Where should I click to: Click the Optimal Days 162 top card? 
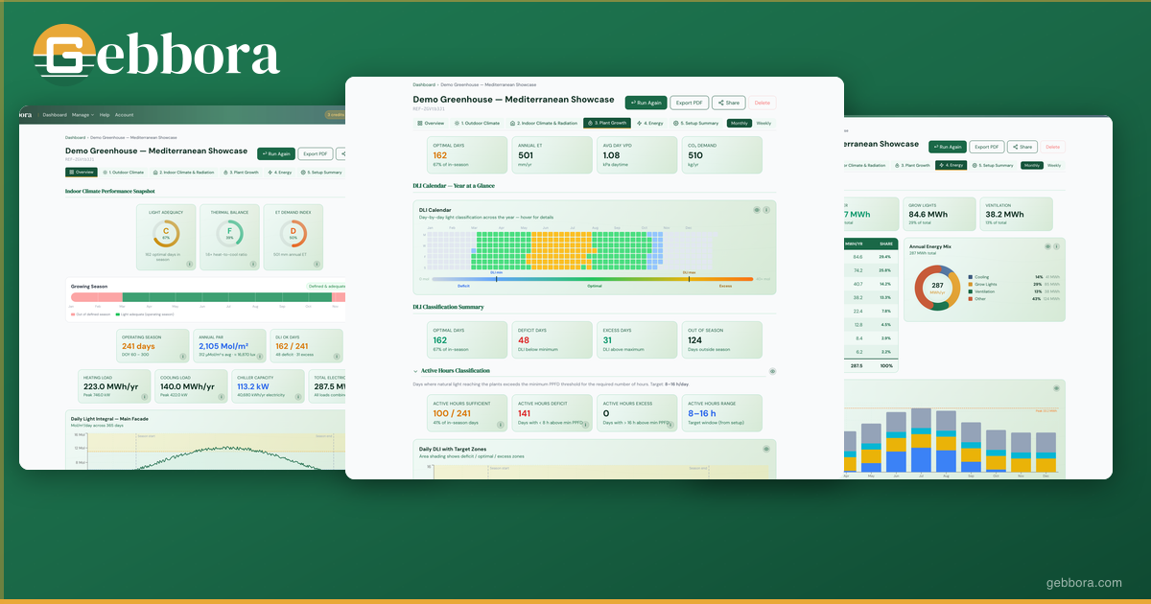[467, 155]
